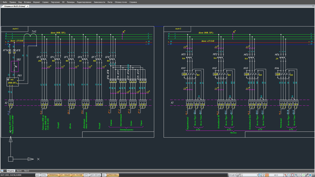Expand the document tabs list arrow at top right

click(x=313, y=6)
